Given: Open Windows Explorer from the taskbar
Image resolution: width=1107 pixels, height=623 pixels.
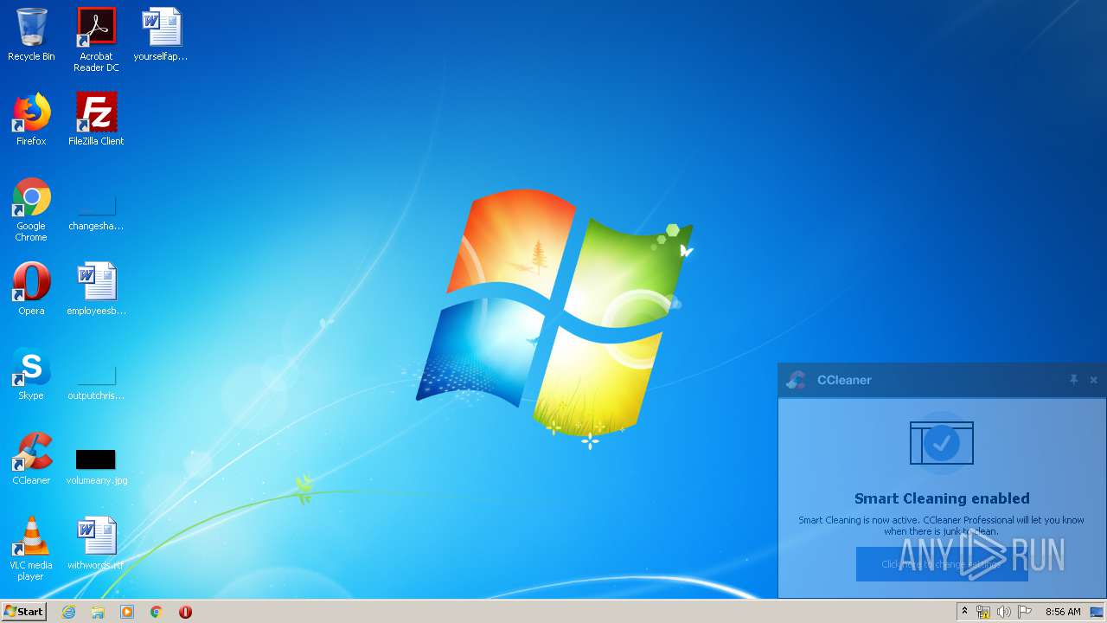Looking at the screenshot, I should (x=98, y=612).
